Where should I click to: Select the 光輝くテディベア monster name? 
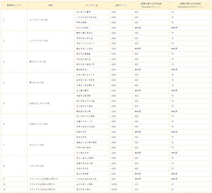(84, 122)
